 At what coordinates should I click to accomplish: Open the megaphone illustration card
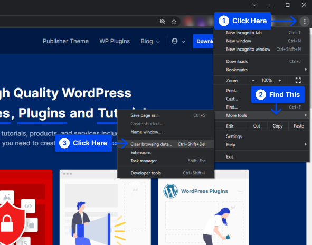(105, 208)
